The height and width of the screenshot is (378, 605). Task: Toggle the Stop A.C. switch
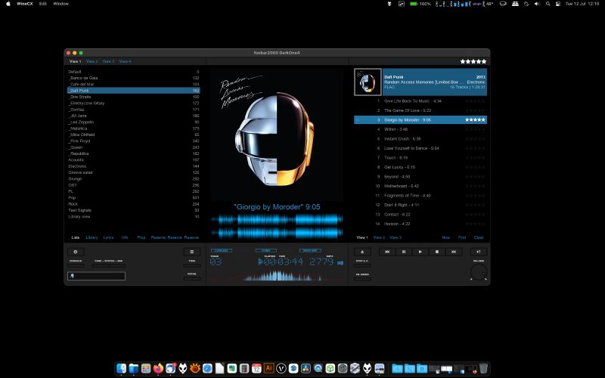pos(361,264)
